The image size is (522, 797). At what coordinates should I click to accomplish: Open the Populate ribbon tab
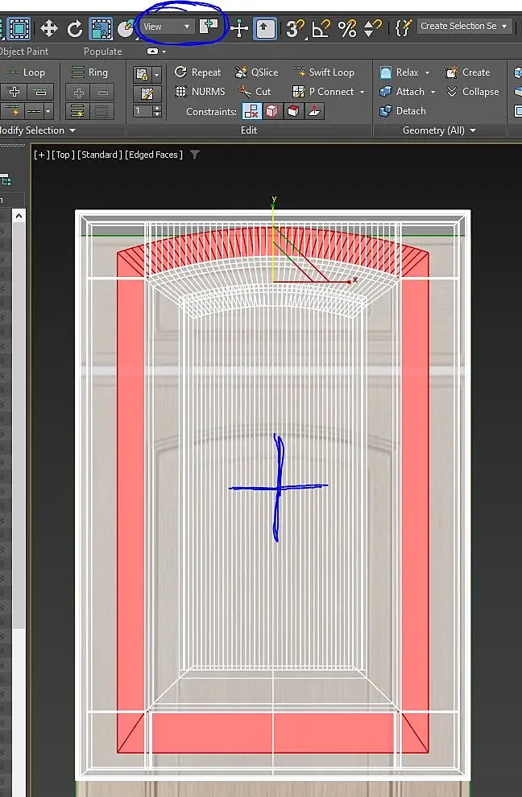pos(103,52)
